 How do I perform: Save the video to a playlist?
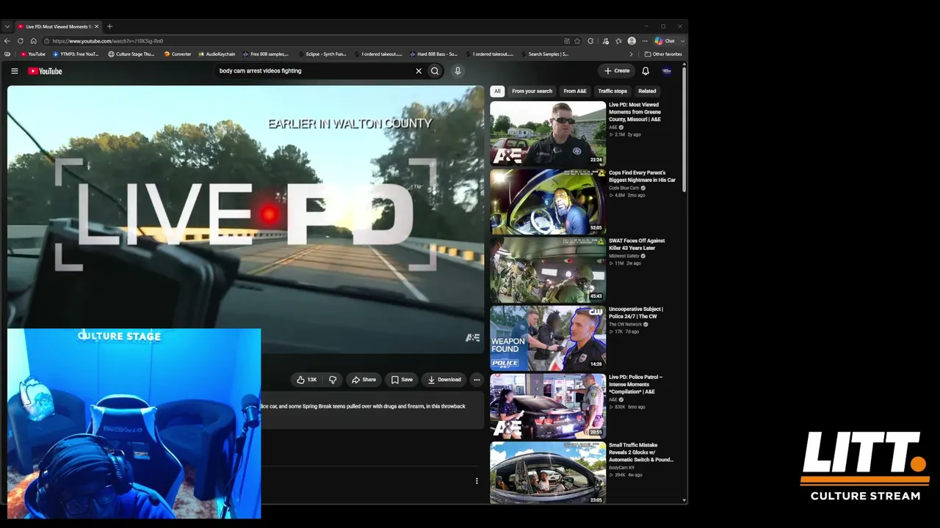402,380
